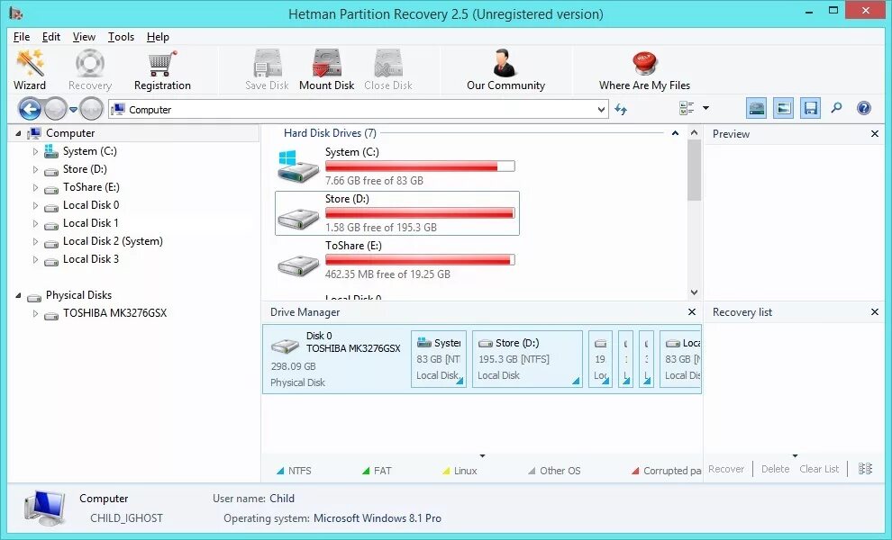Collapse Hard Disk Drives group
The width and height of the screenshot is (892, 540).
[675, 133]
